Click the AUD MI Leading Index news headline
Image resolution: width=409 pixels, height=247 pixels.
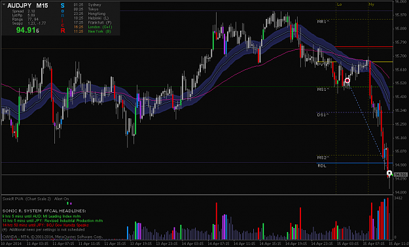(x=41, y=216)
